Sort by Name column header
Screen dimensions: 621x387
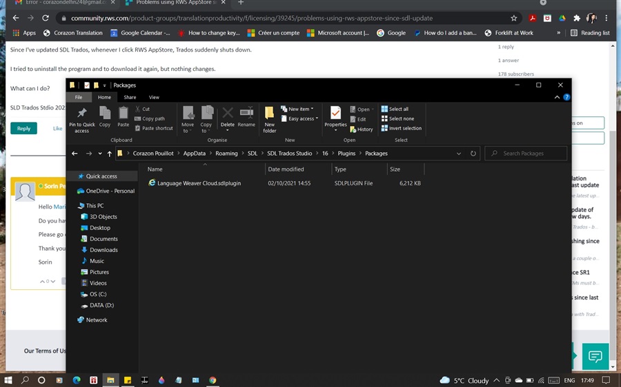(x=155, y=169)
